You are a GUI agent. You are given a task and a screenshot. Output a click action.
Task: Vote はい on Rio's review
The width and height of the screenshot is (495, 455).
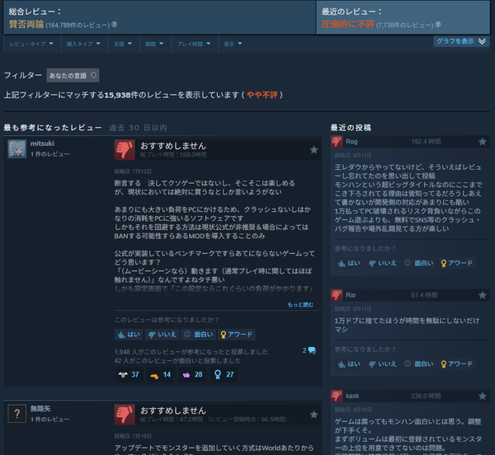pos(349,364)
